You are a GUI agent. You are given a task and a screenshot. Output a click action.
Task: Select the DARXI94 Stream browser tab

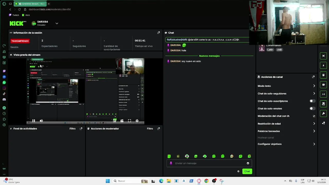pyautogui.click(x=30, y=4)
